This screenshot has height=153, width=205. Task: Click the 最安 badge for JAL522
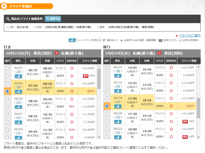[x=185, y=137]
